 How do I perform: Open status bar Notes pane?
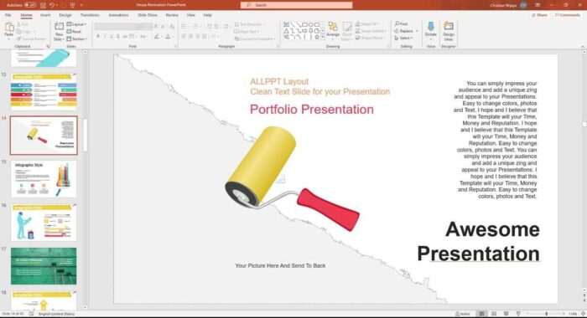click(x=463, y=314)
